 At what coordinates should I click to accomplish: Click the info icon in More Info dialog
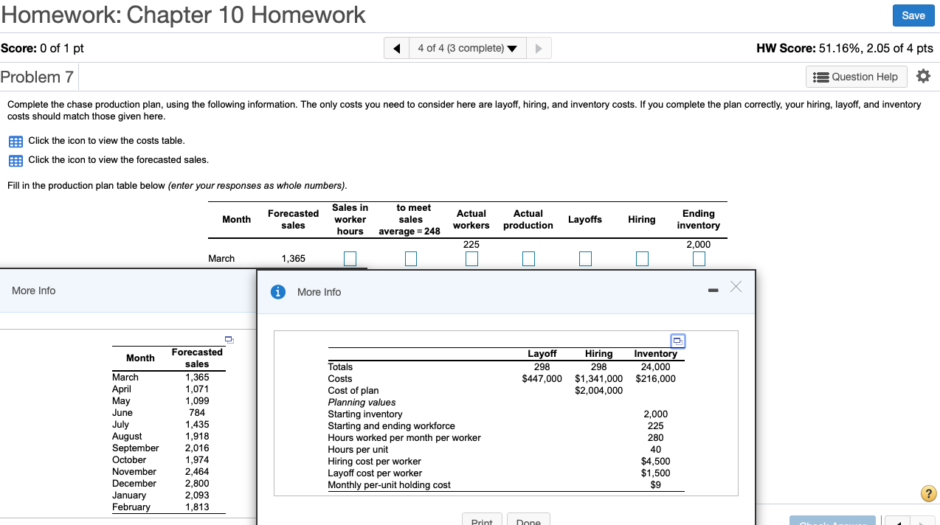coord(278,292)
